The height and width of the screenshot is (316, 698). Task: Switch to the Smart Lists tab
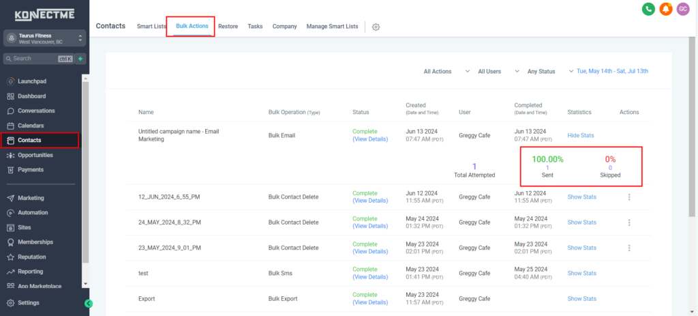(151, 27)
